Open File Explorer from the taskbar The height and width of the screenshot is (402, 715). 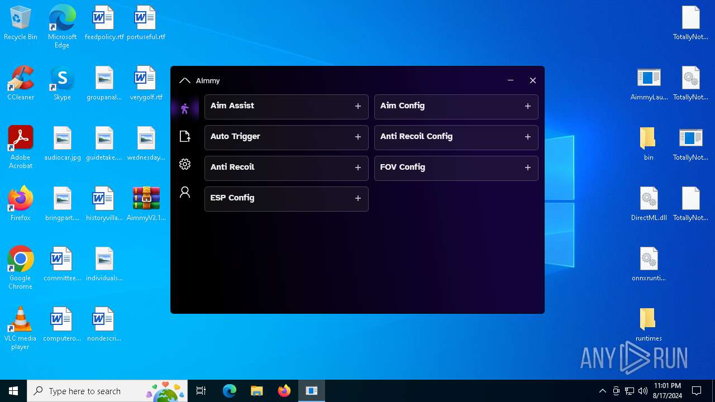[256, 391]
